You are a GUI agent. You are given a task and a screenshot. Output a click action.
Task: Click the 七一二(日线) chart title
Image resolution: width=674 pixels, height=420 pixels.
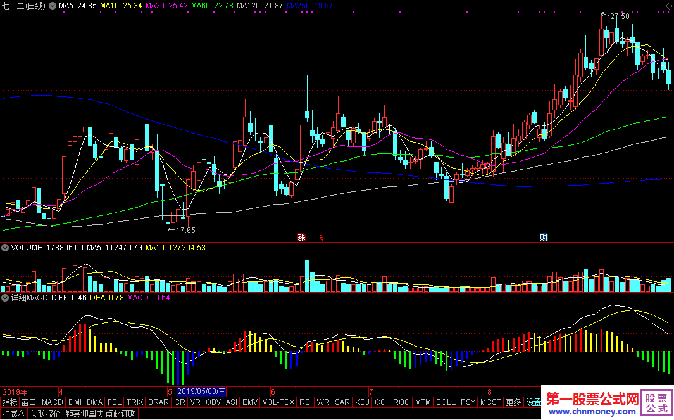[24, 6]
